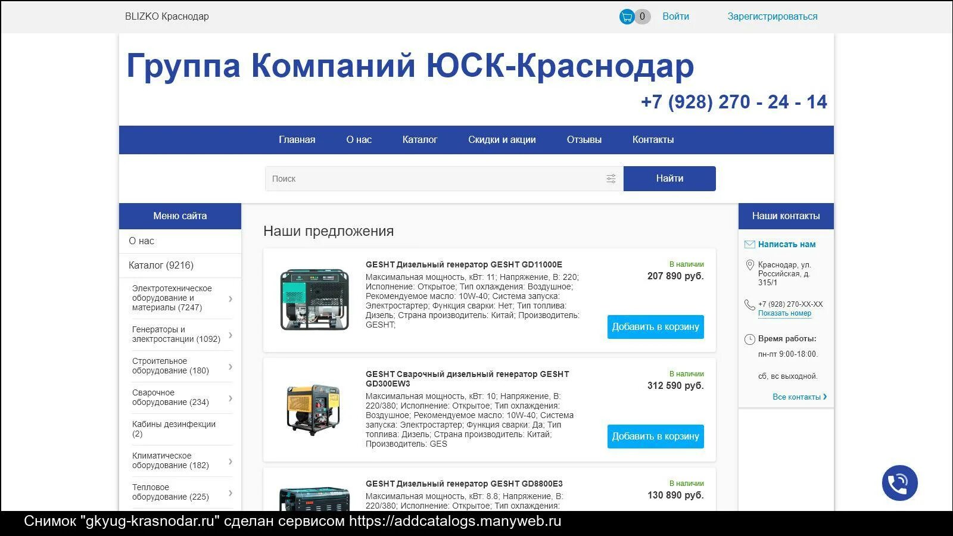Open Кабины дезинфекции (2) category
This screenshot has height=536, width=953.
174,429
